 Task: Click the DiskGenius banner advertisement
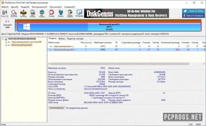[x=126, y=13]
